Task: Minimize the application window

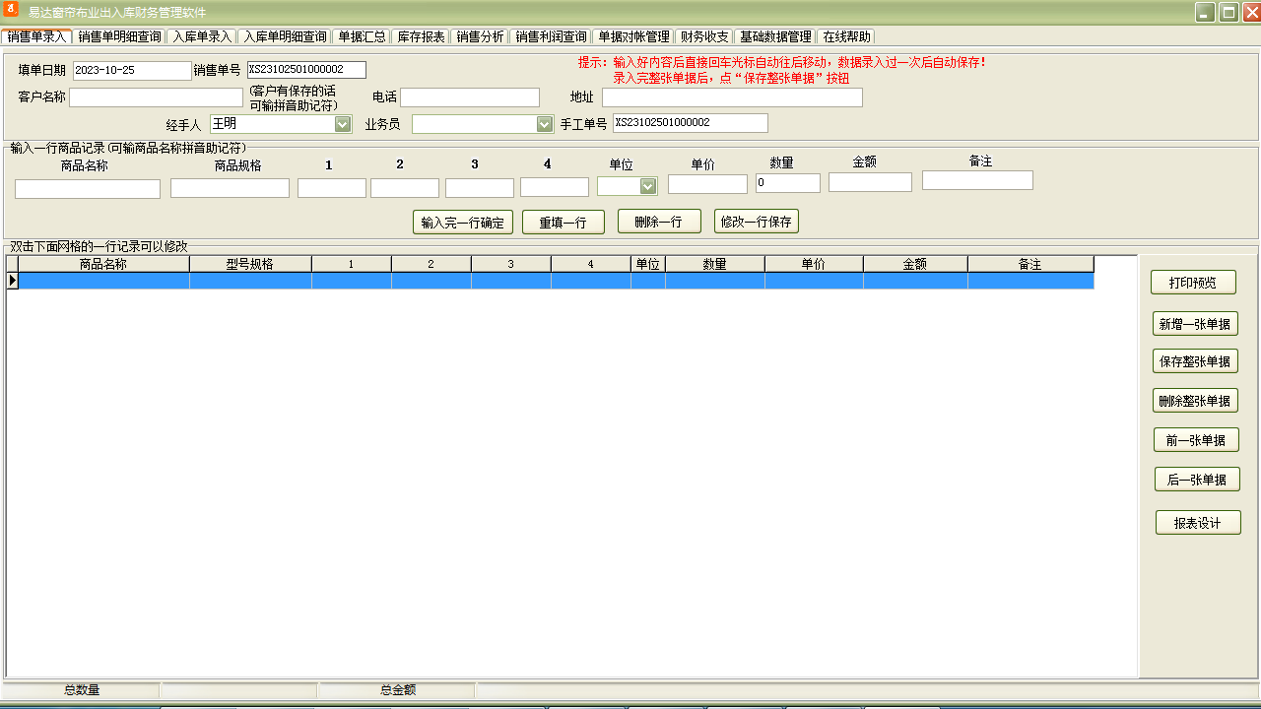Action: pyautogui.click(x=1205, y=12)
